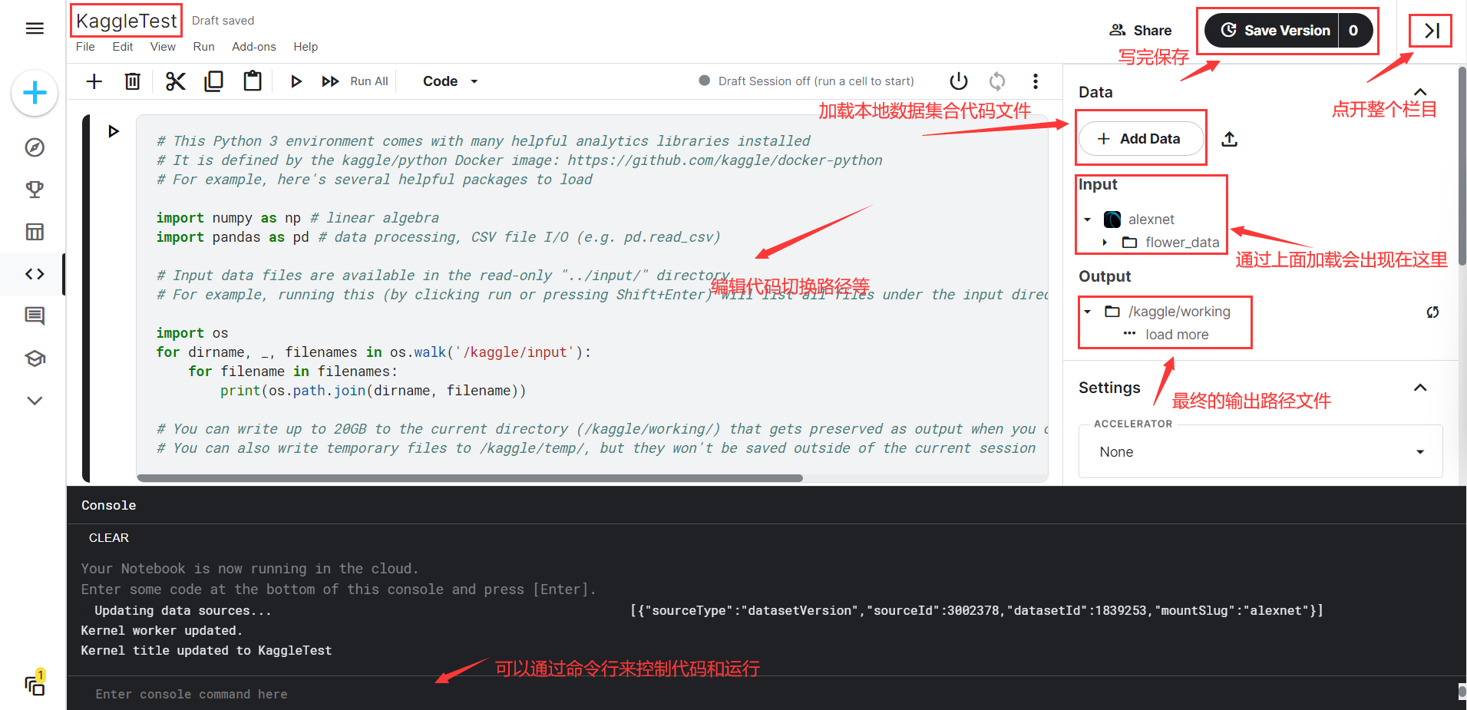The width and height of the screenshot is (1467, 710).
Task: Collapse the alexnet dataset tree
Action: 1087,220
